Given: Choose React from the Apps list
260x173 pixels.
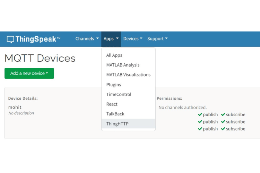Looking at the screenshot, I should [128, 104].
